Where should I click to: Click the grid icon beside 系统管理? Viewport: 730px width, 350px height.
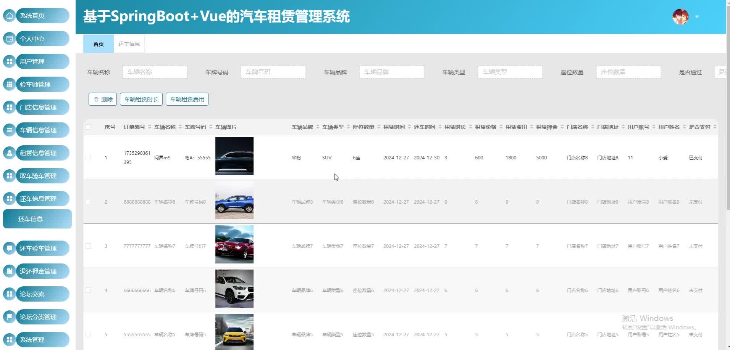pyautogui.click(x=10, y=340)
